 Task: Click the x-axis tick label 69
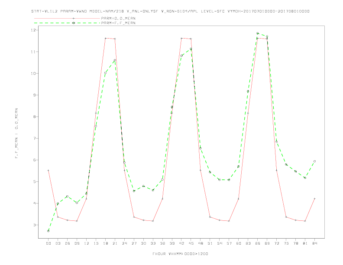pyautogui.click(x=267, y=243)
